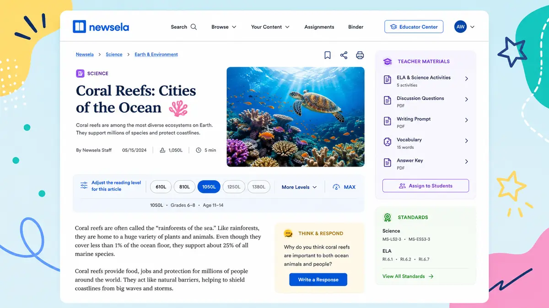Open the Binder
Screen dimensions: 549x308
(x=356, y=27)
